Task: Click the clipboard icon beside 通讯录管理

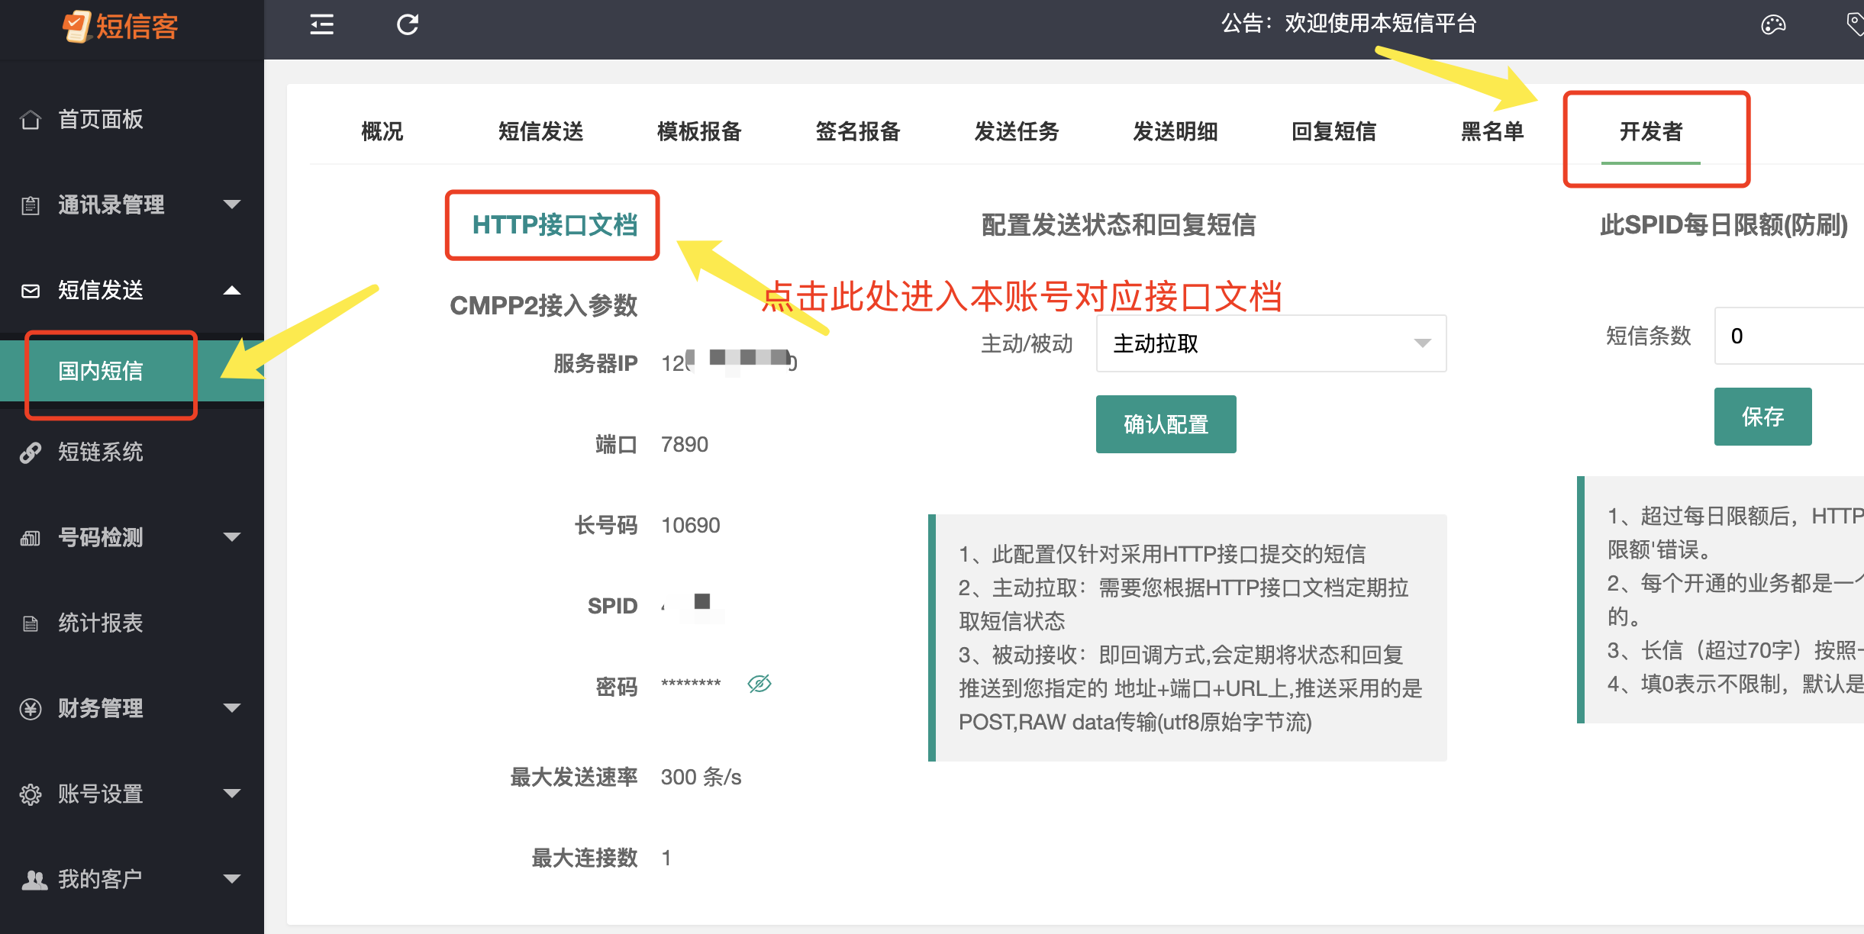Action: click(31, 205)
